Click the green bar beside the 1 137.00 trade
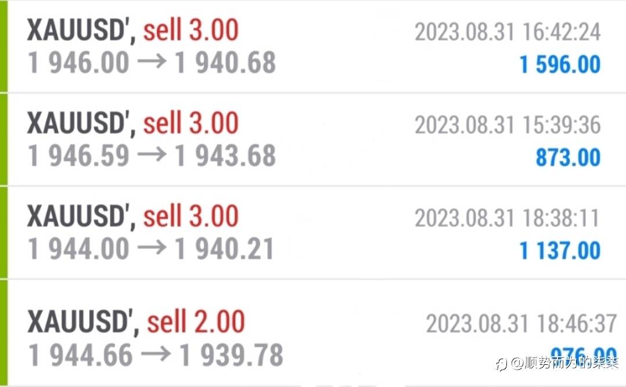The height and width of the screenshot is (387, 626). click(x=3, y=232)
